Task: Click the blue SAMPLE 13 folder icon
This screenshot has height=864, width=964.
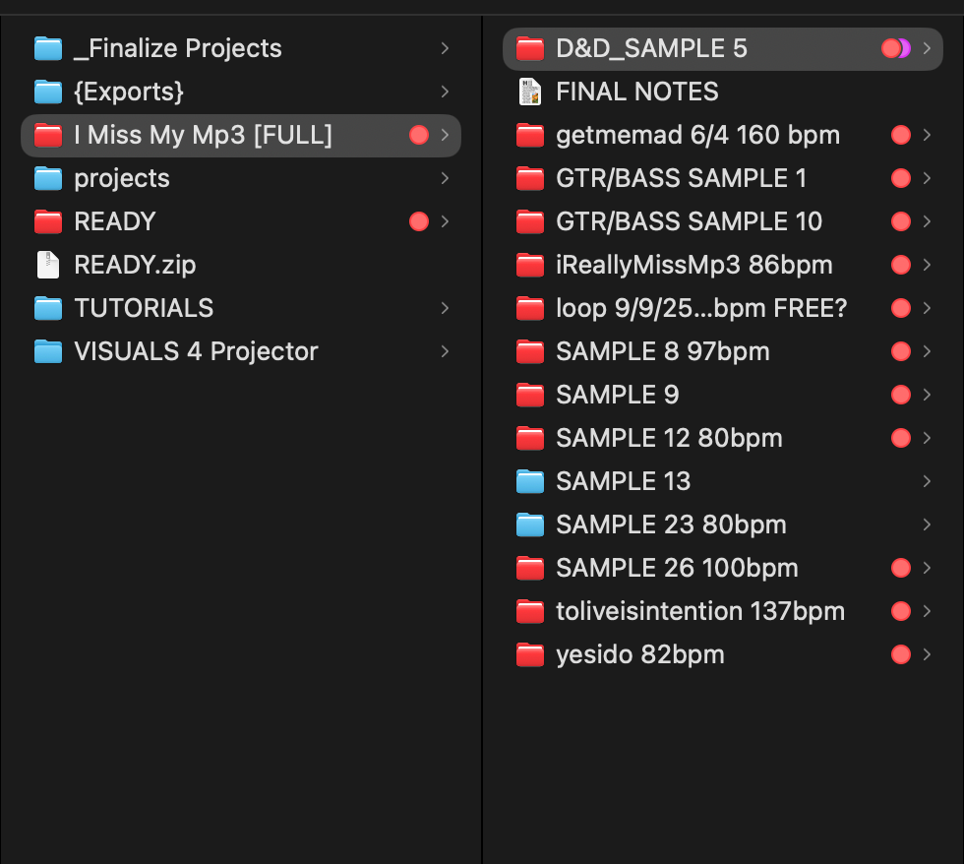Action: pyautogui.click(x=530, y=481)
